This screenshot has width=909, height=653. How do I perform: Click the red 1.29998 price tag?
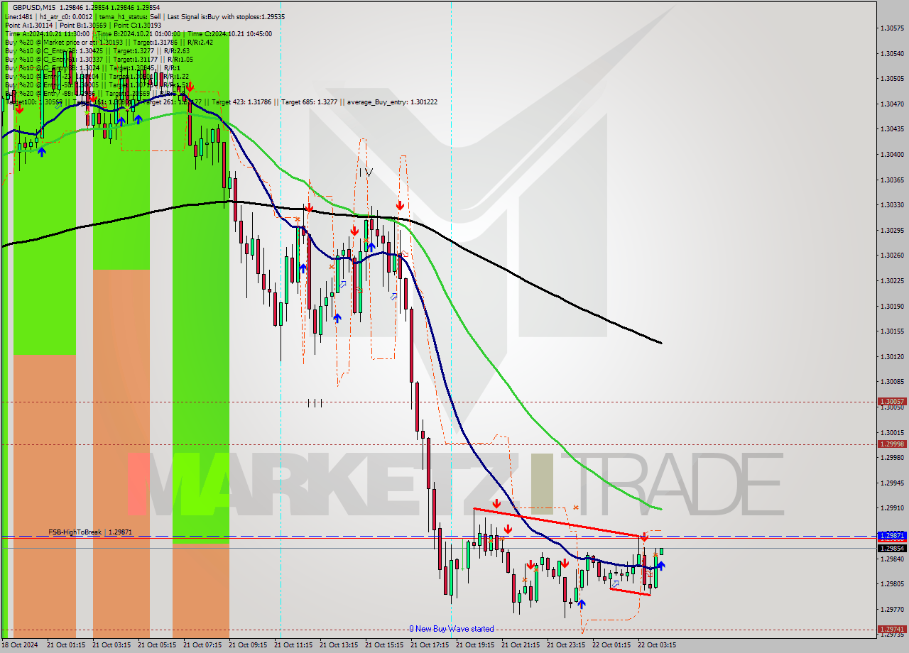point(891,444)
